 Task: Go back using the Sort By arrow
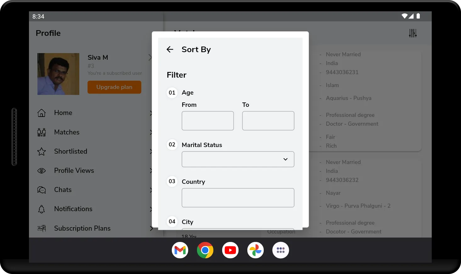[x=170, y=49]
